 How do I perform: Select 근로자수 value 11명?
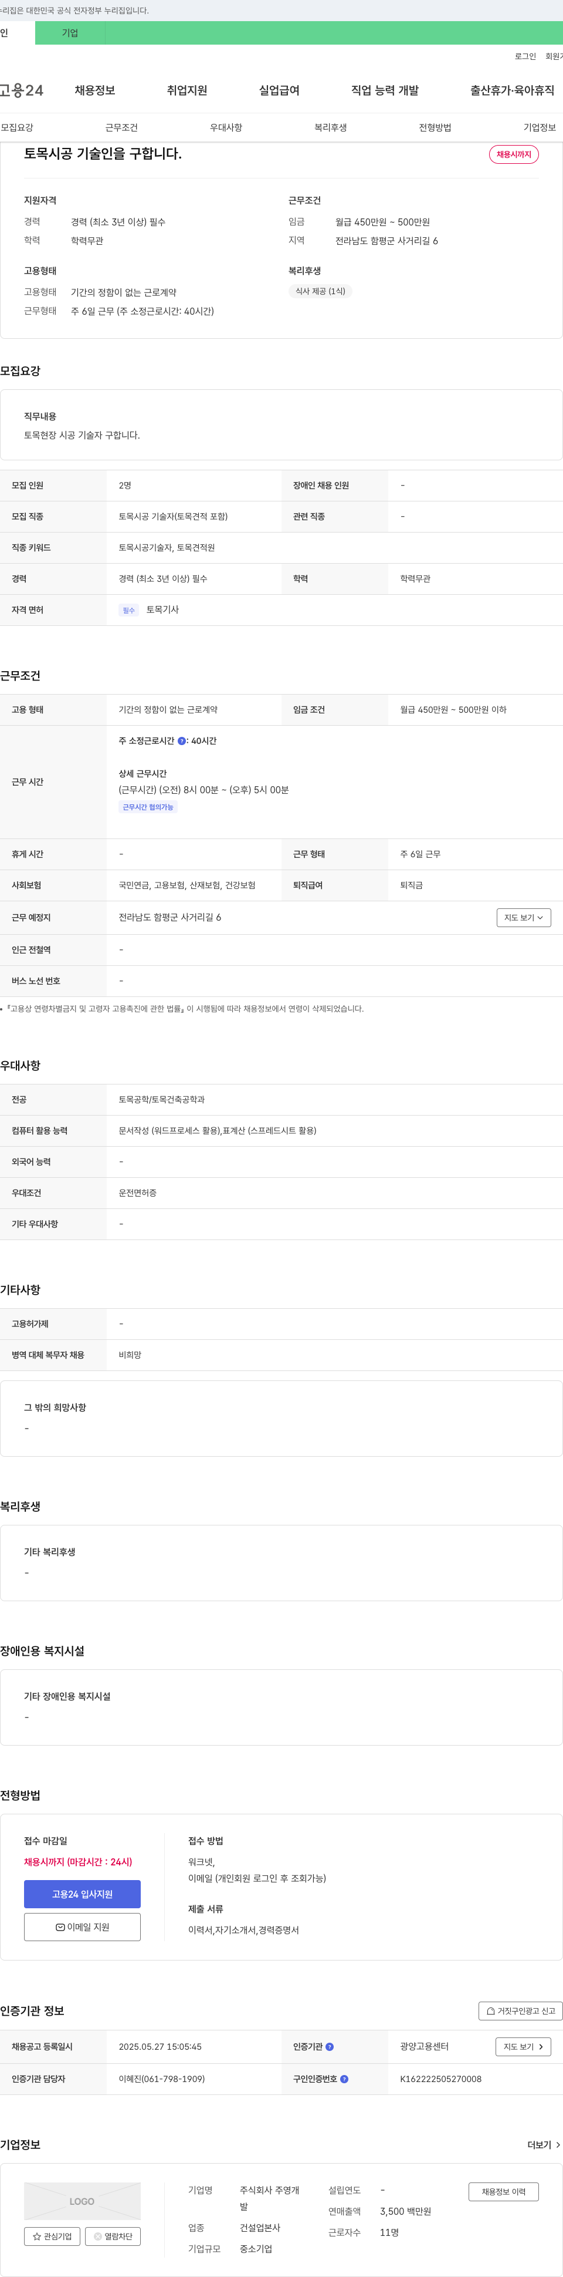tap(389, 2233)
